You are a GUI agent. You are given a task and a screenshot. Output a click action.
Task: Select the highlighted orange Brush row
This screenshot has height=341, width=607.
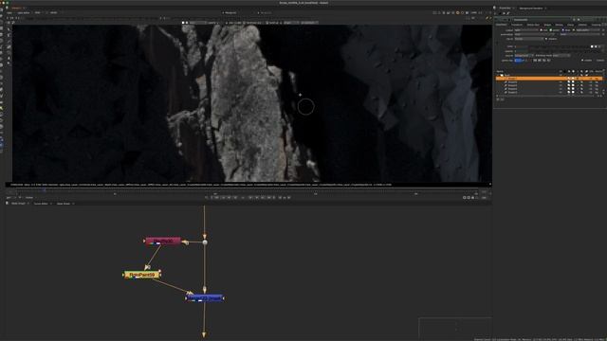click(549, 79)
